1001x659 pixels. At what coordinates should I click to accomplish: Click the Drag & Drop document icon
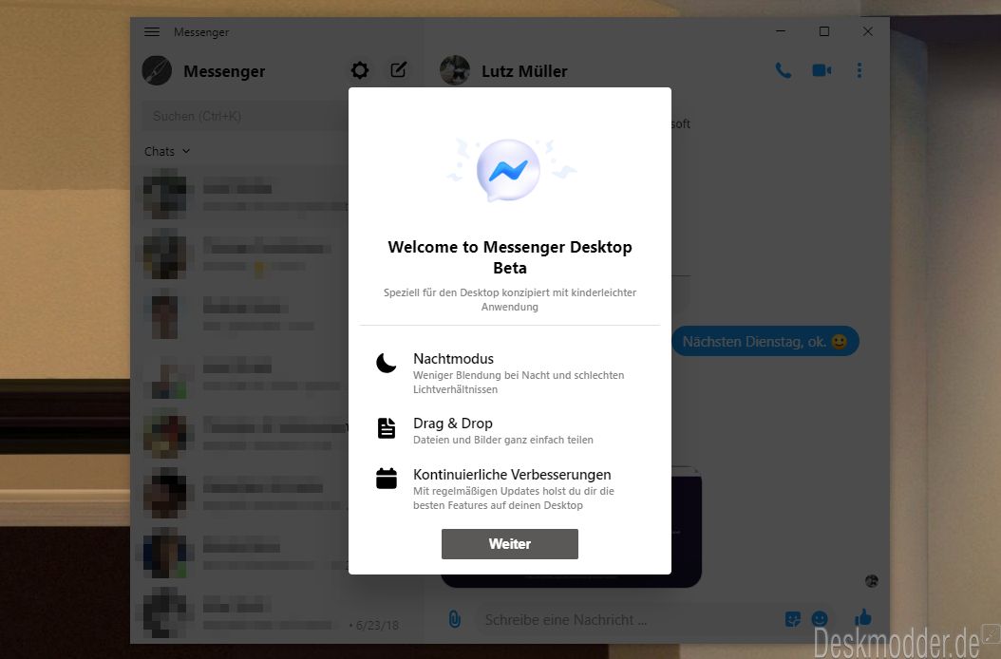(387, 428)
